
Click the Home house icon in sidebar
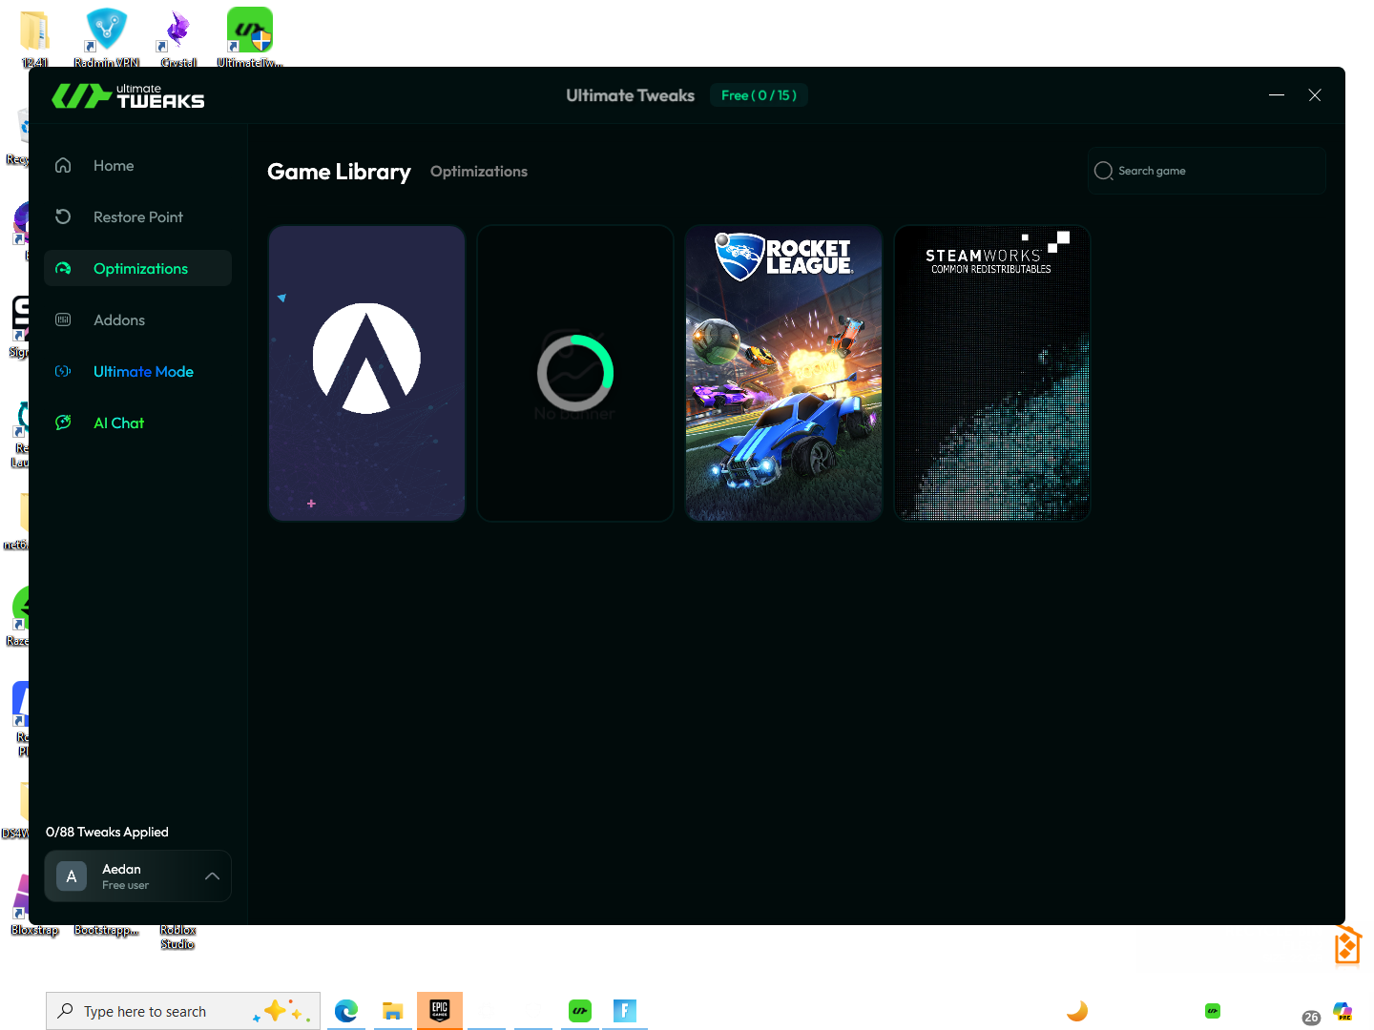pos(63,165)
